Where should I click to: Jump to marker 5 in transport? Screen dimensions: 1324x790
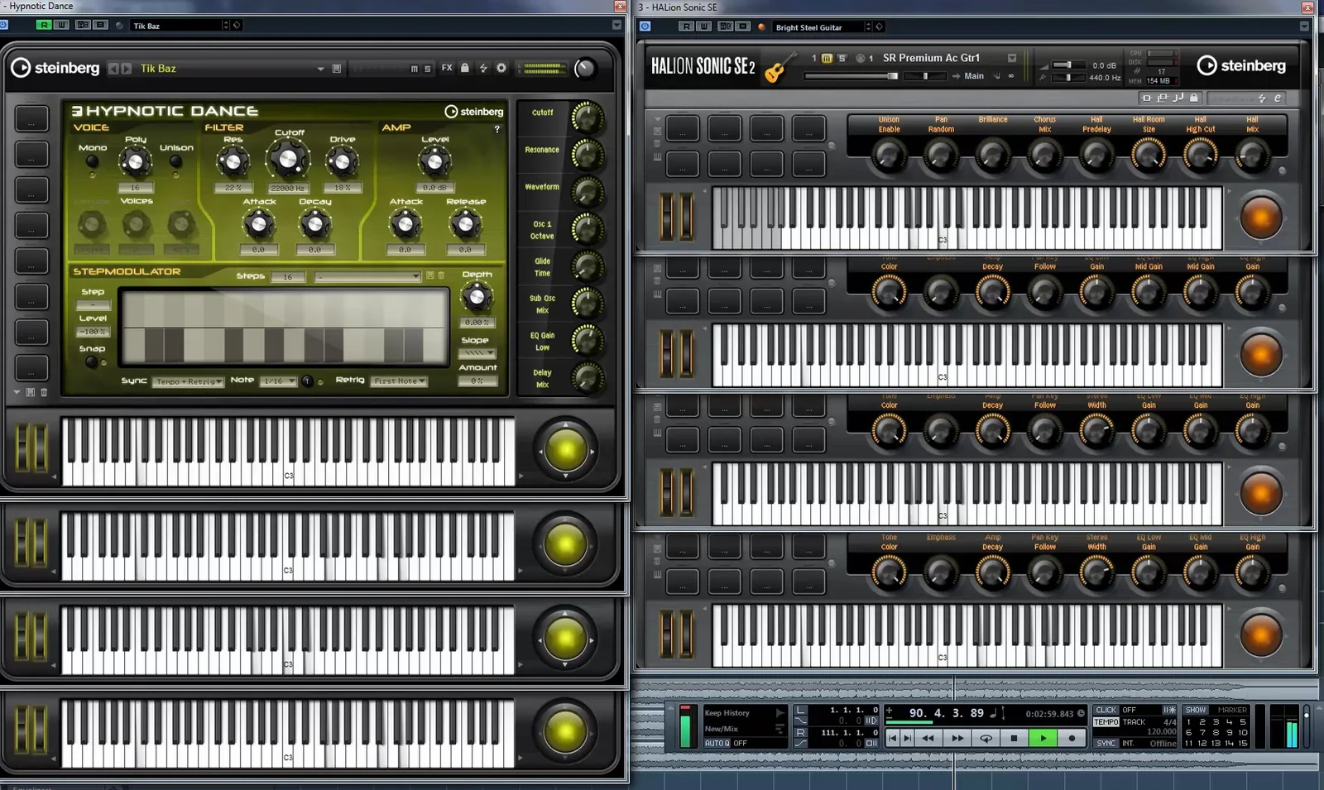[x=1242, y=722]
